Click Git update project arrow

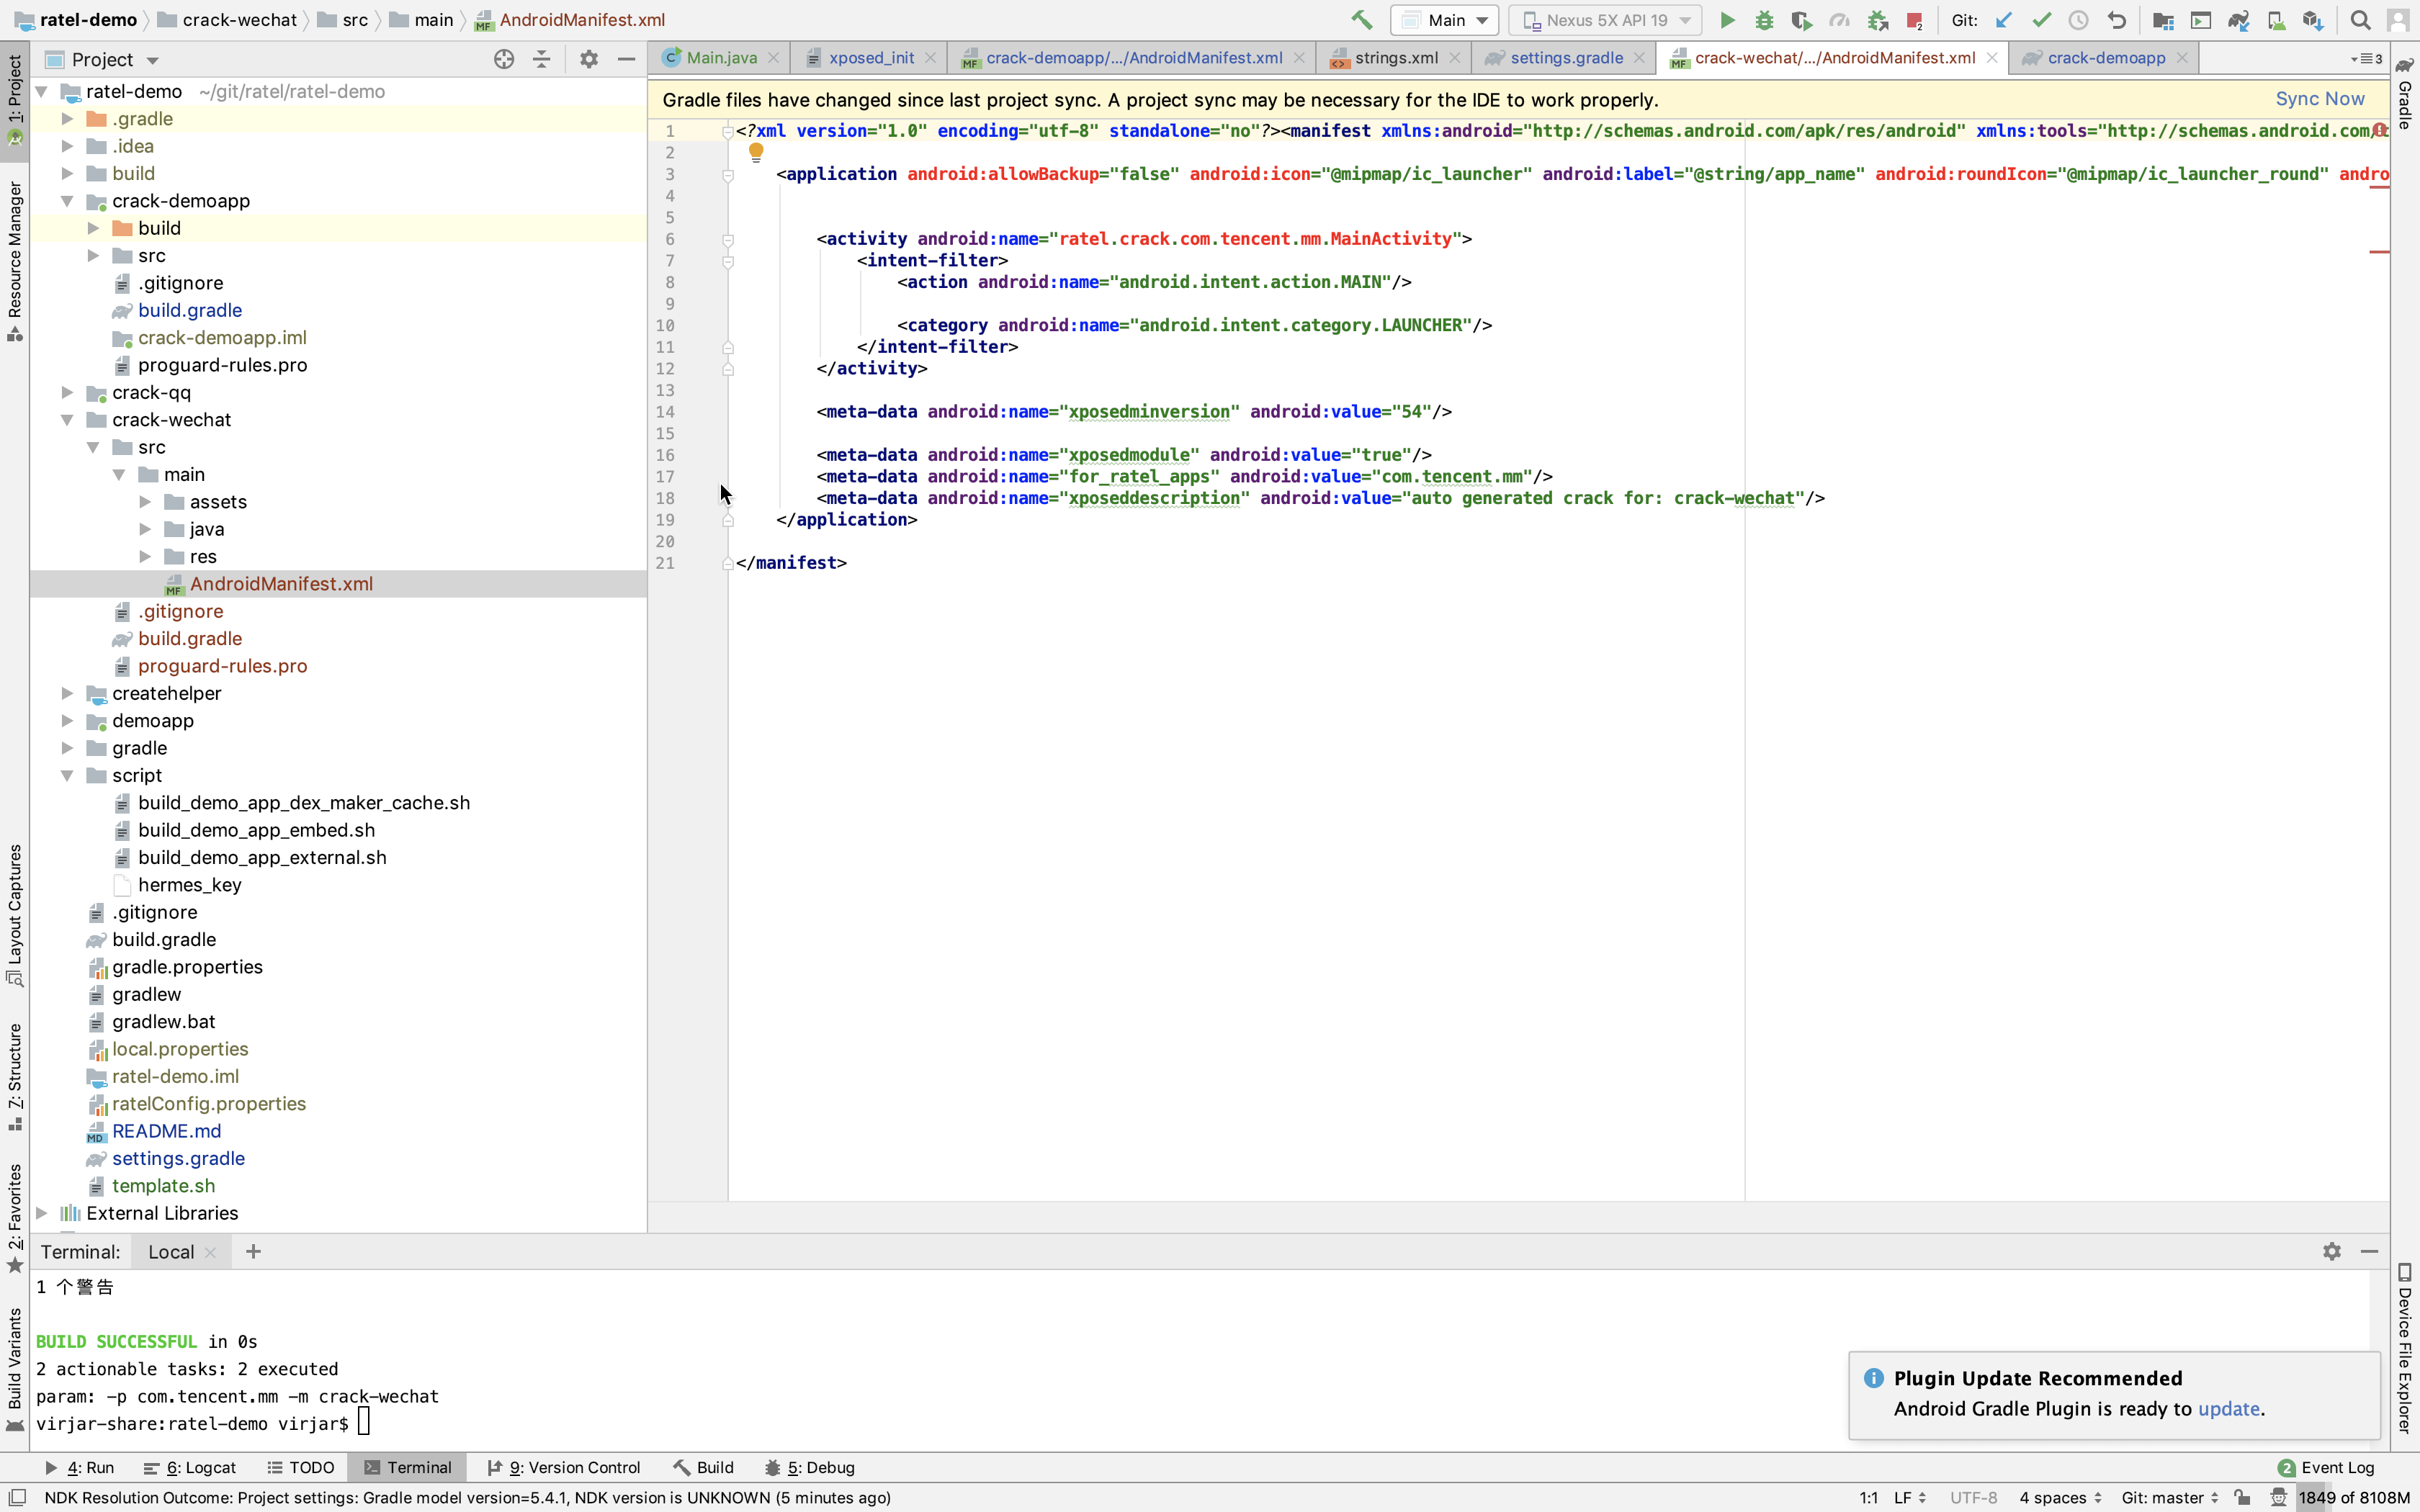tap(2004, 20)
